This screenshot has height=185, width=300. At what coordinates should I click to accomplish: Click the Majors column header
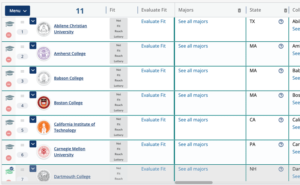pos(186,10)
